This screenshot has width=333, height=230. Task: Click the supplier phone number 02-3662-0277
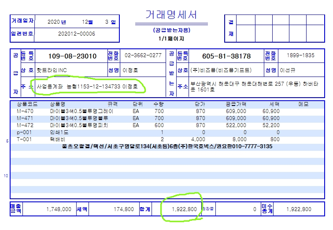[143, 55]
